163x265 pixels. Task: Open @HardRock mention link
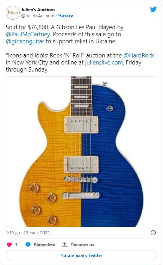(139, 55)
